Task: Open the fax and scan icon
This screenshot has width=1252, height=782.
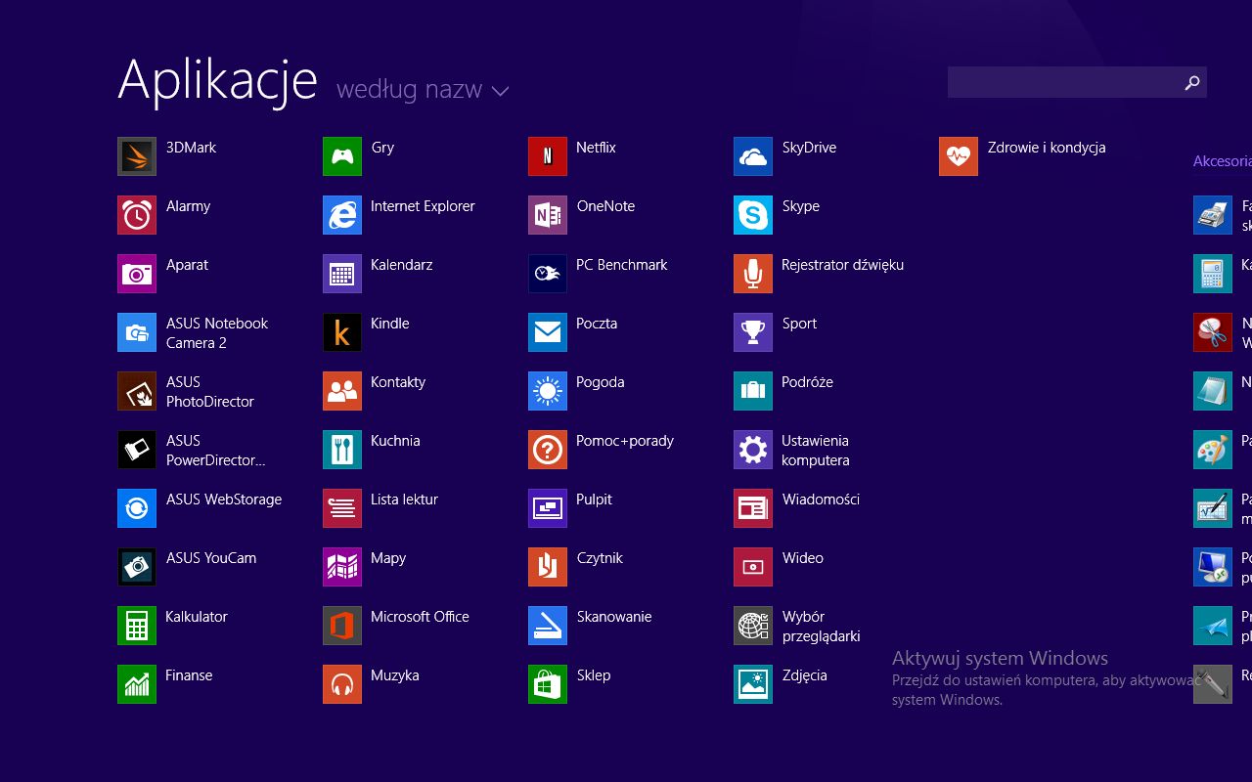Action: point(1213,215)
